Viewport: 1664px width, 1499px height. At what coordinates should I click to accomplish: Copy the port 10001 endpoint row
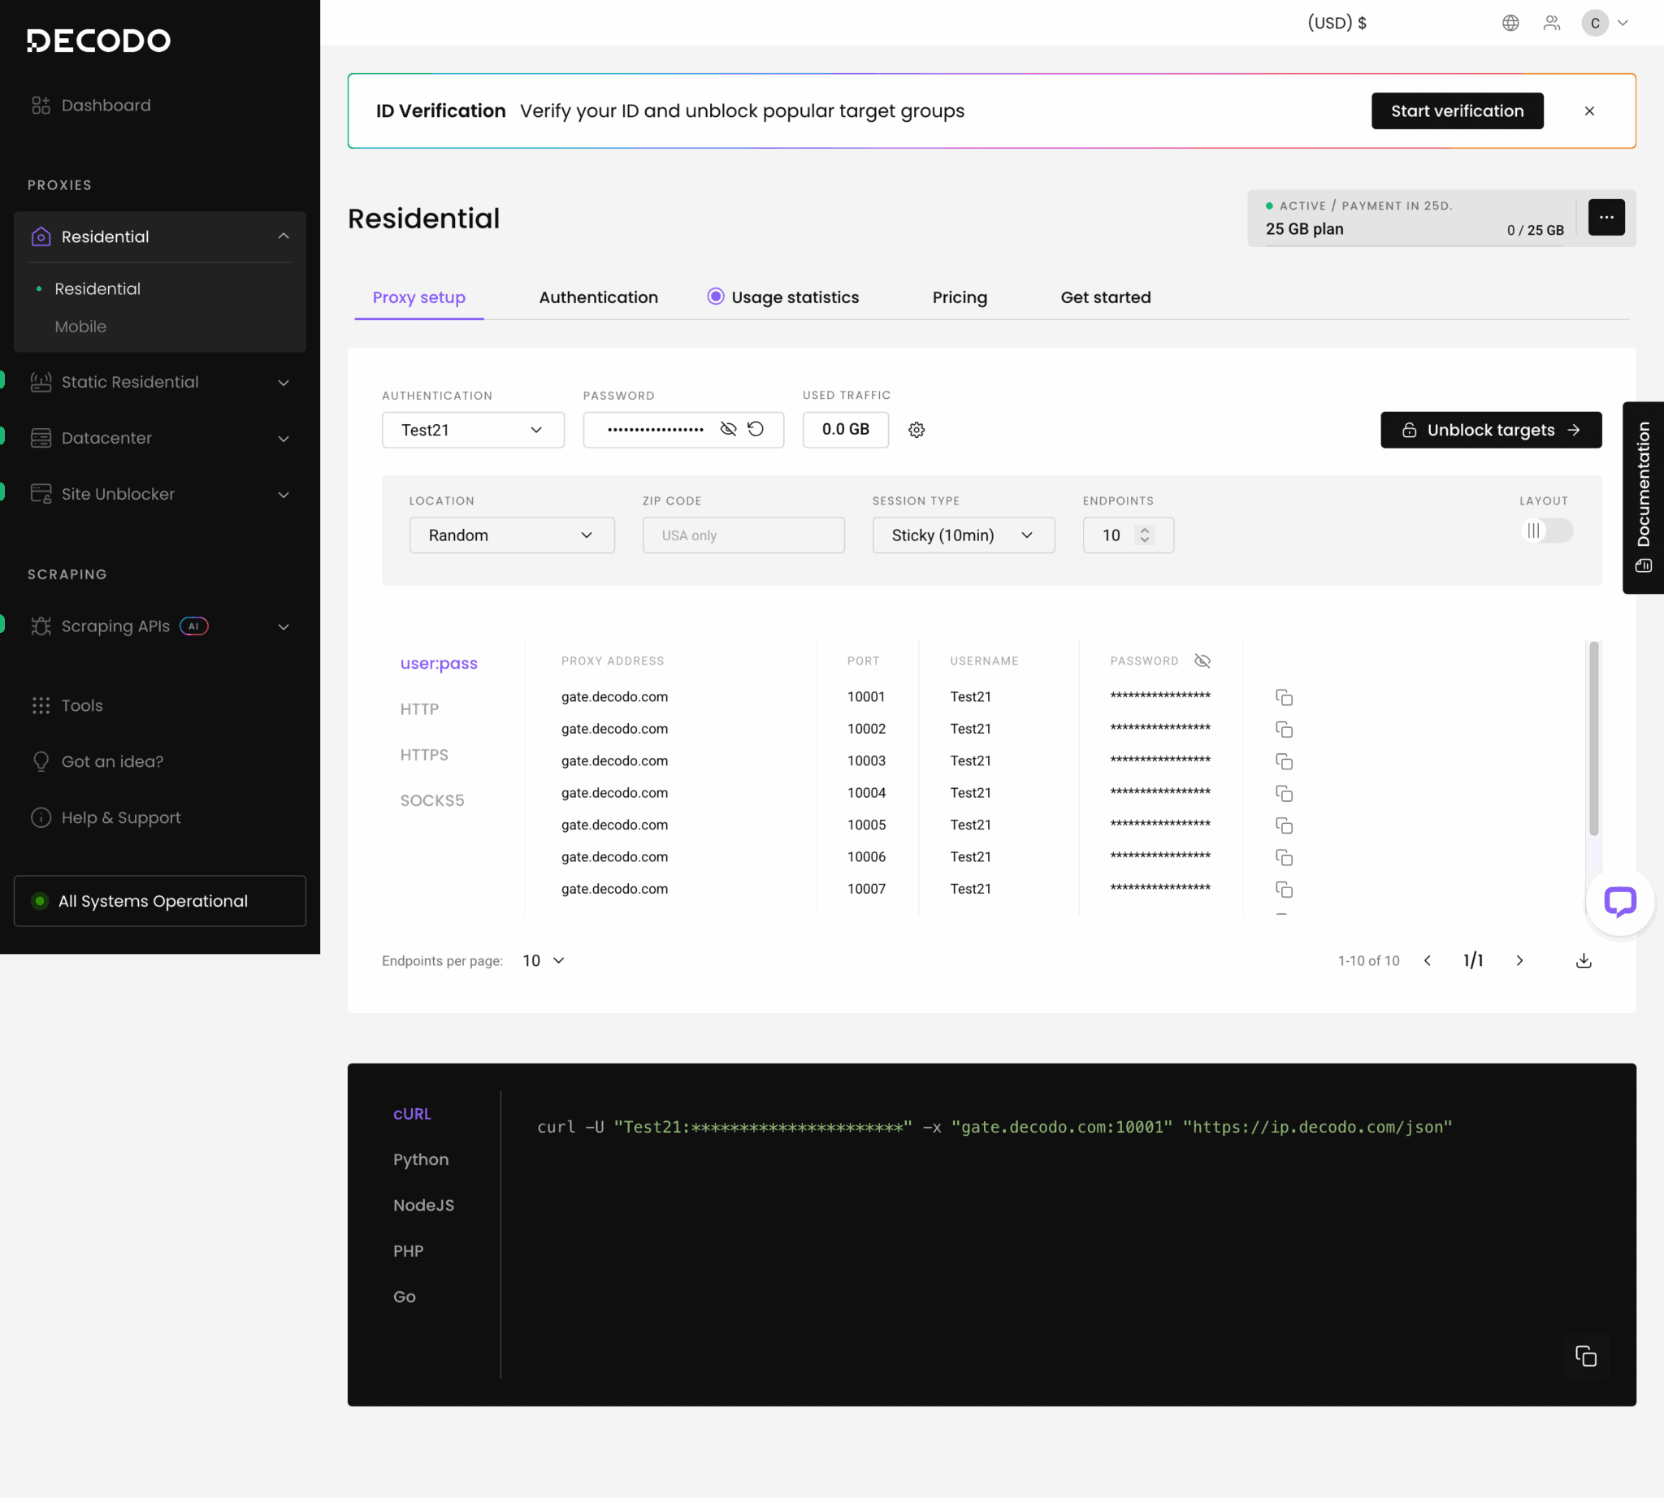(x=1284, y=698)
